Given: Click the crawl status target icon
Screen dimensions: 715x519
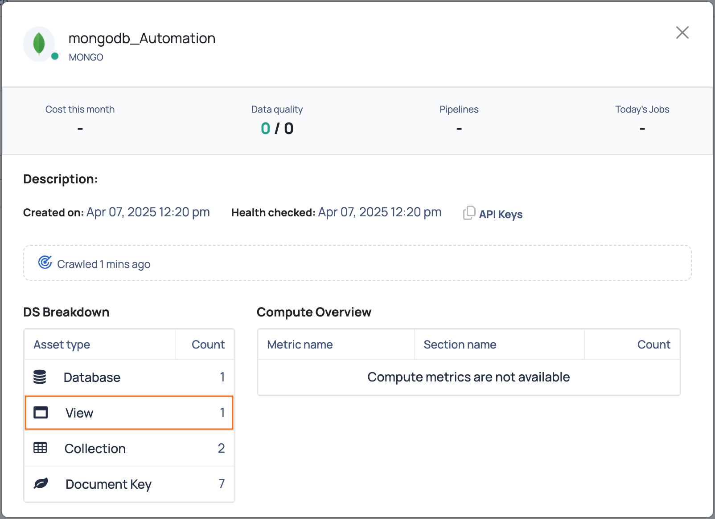Looking at the screenshot, I should click(x=45, y=263).
